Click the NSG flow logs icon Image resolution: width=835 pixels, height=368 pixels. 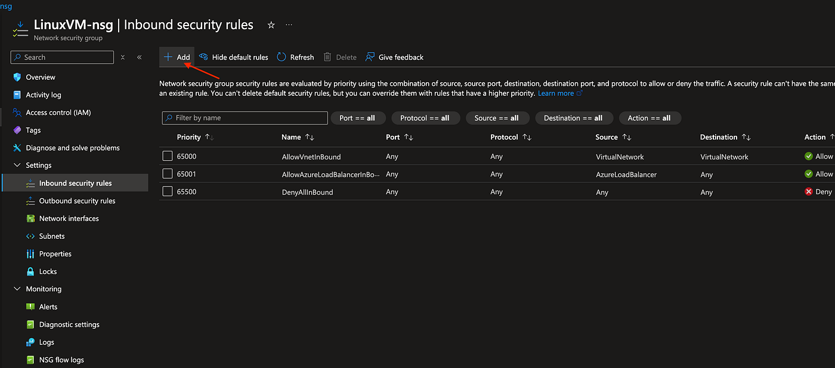pyautogui.click(x=30, y=360)
